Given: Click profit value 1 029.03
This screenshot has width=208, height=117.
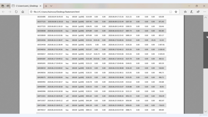Looking at the screenshot, I should [161, 54].
